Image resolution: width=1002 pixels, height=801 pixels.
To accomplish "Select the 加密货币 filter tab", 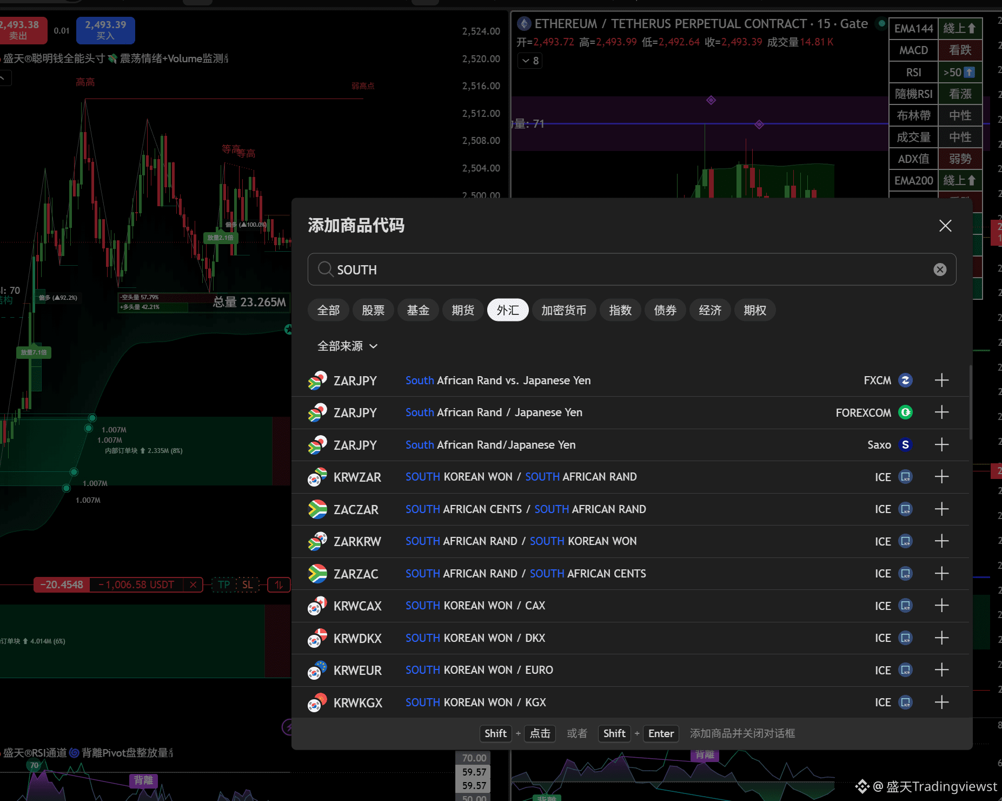I will (564, 310).
